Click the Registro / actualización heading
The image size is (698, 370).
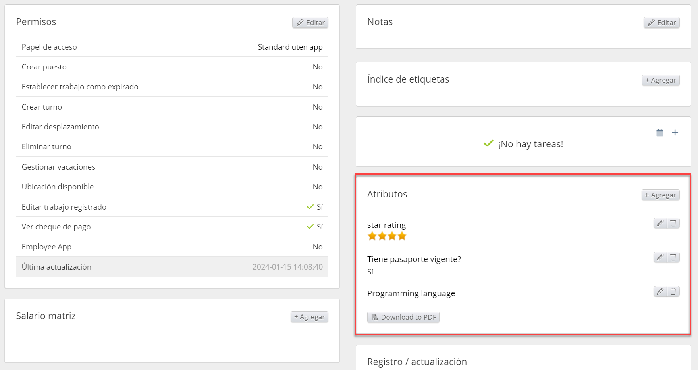pyautogui.click(x=417, y=362)
